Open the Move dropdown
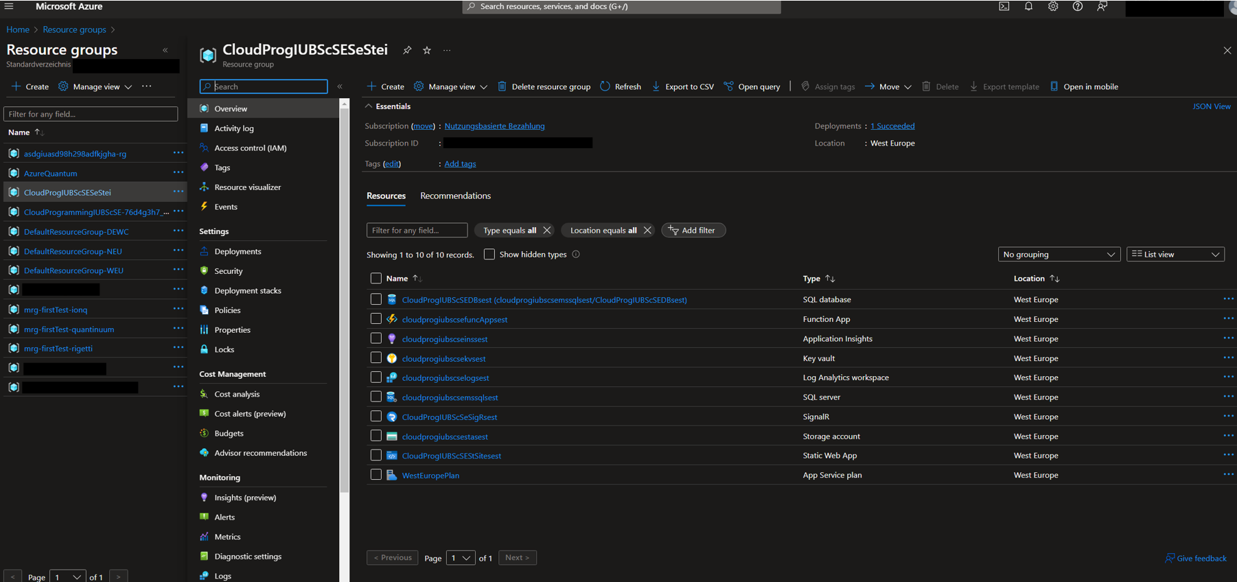1237x582 pixels. [x=888, y=86]
